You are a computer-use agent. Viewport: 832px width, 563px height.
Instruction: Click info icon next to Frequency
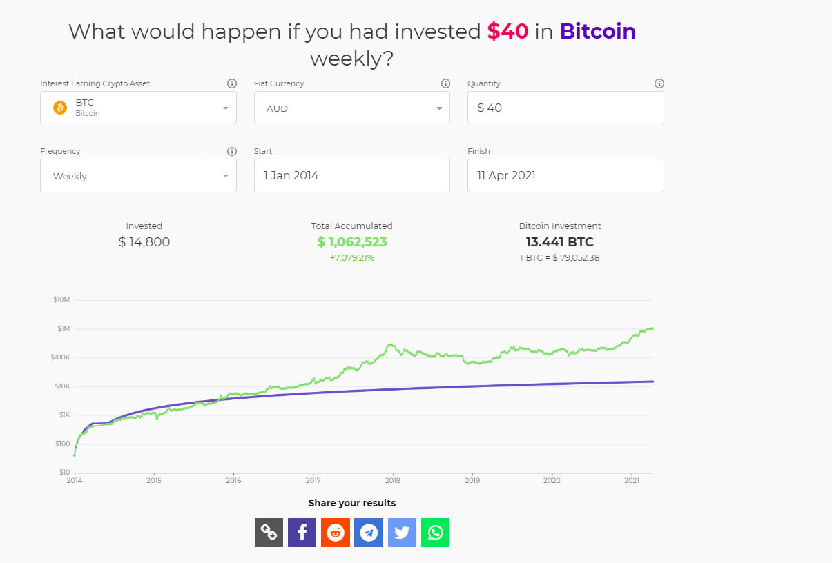[232, 151]
